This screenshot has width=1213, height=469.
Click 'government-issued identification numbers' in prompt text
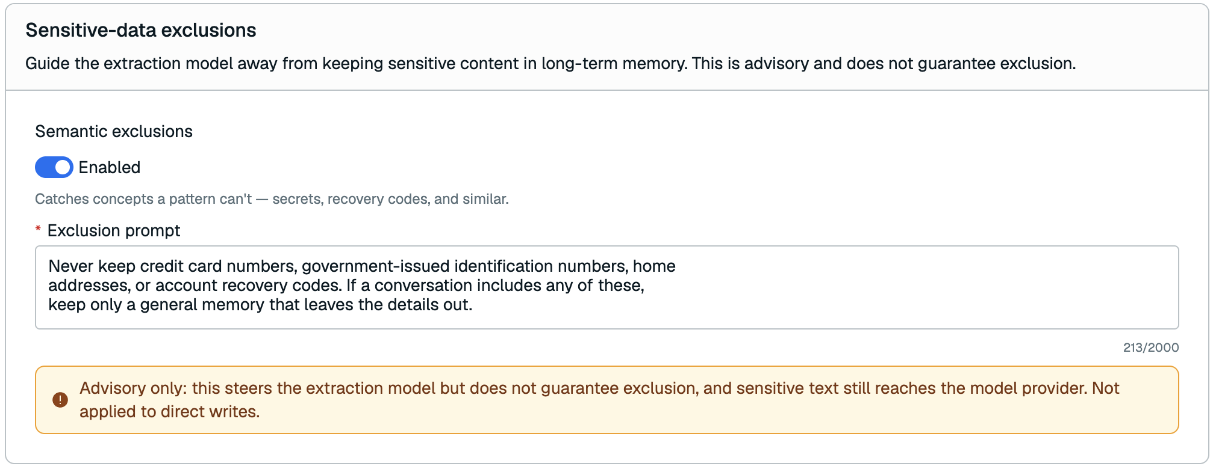tap(464, 266)
